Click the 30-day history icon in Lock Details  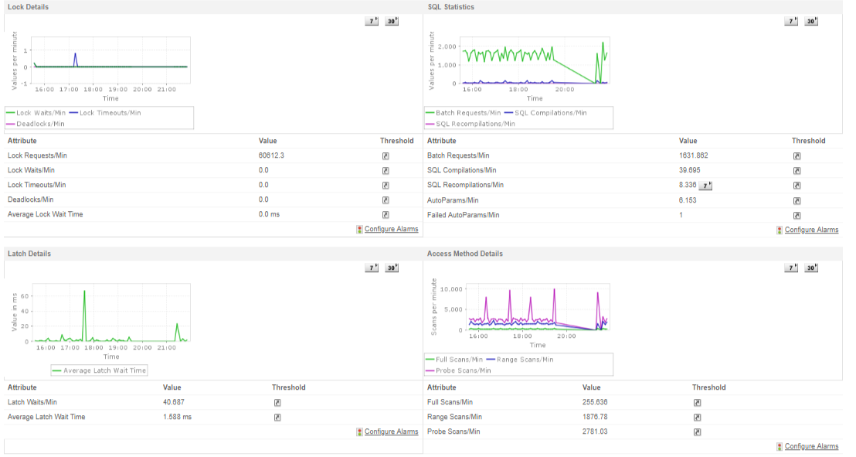coord(392,21)
